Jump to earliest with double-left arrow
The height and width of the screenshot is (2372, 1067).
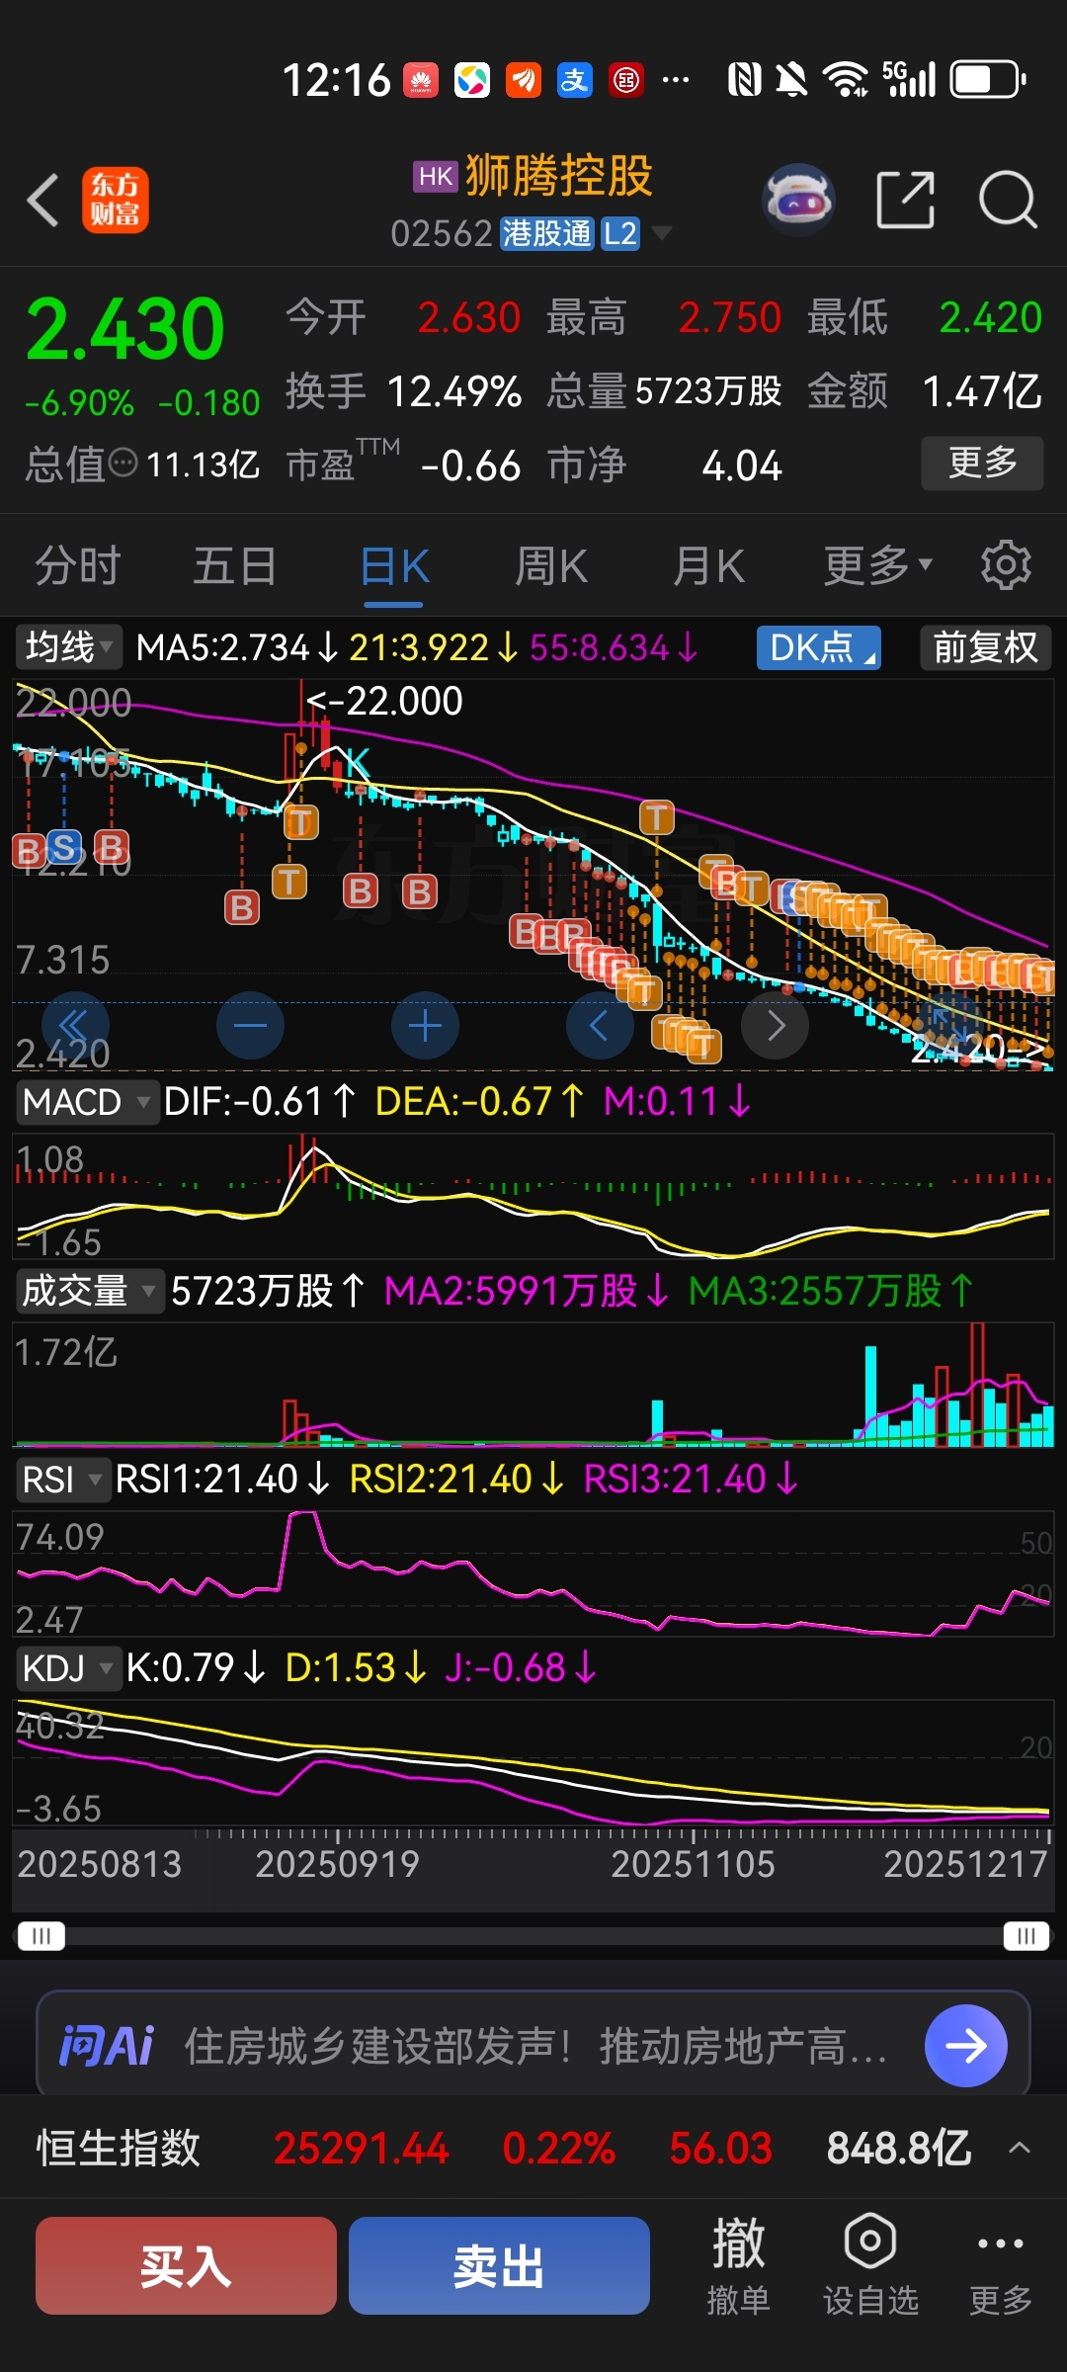[75, 1026]
